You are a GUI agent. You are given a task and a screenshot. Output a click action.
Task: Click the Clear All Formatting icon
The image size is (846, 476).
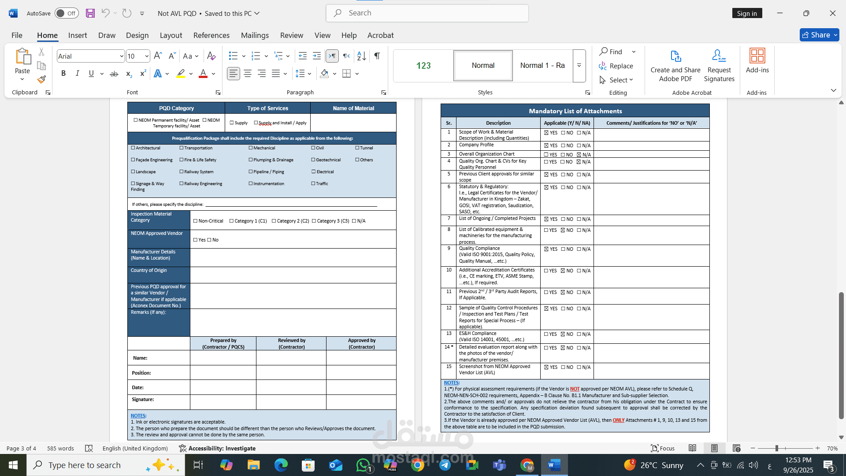[x=211, y=56]
